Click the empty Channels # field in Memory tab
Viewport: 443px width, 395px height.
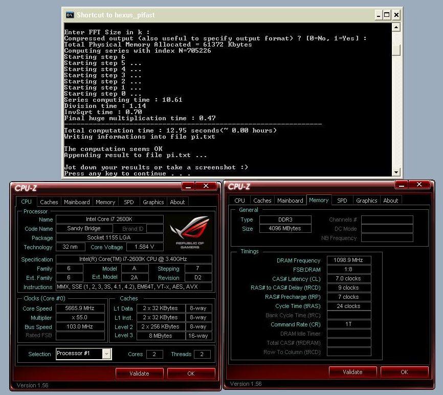[x=387, y=220]
